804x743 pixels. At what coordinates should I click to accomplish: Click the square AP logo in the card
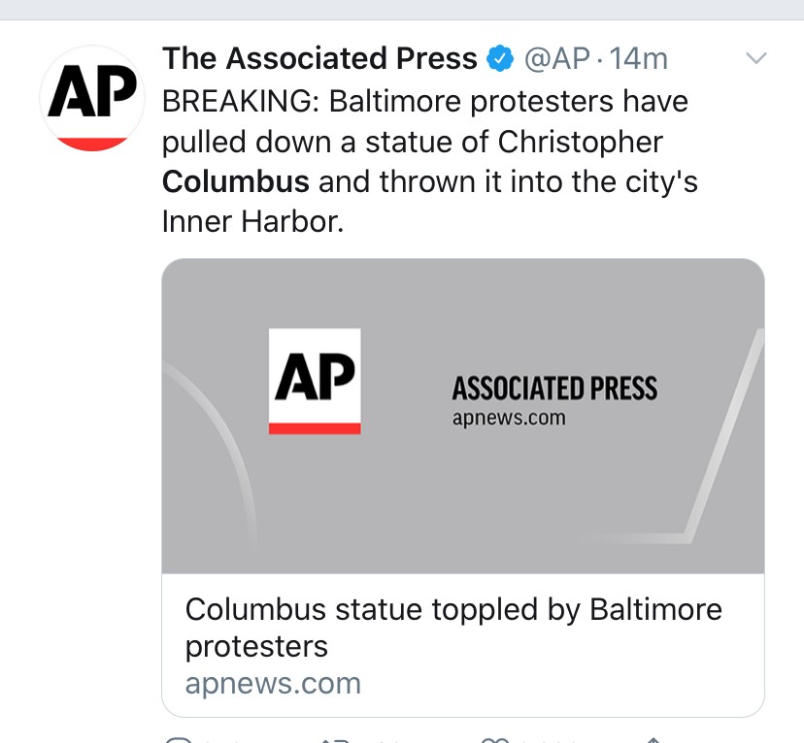(315, 381)
